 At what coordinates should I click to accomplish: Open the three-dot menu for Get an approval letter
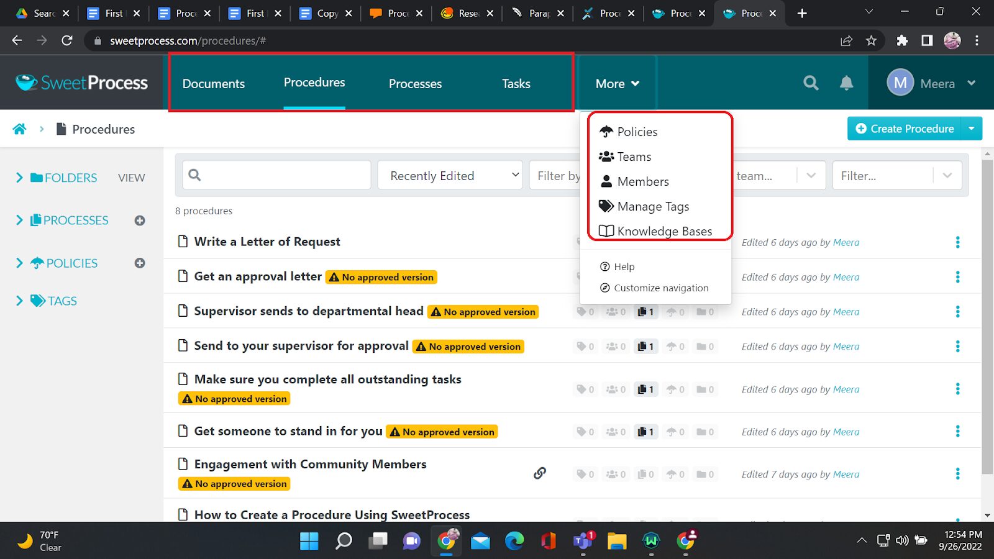click(x=957, y=277)
